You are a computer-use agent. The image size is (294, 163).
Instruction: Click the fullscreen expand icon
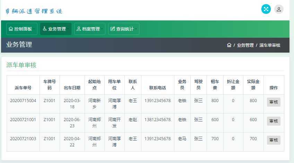pos(266,9)
